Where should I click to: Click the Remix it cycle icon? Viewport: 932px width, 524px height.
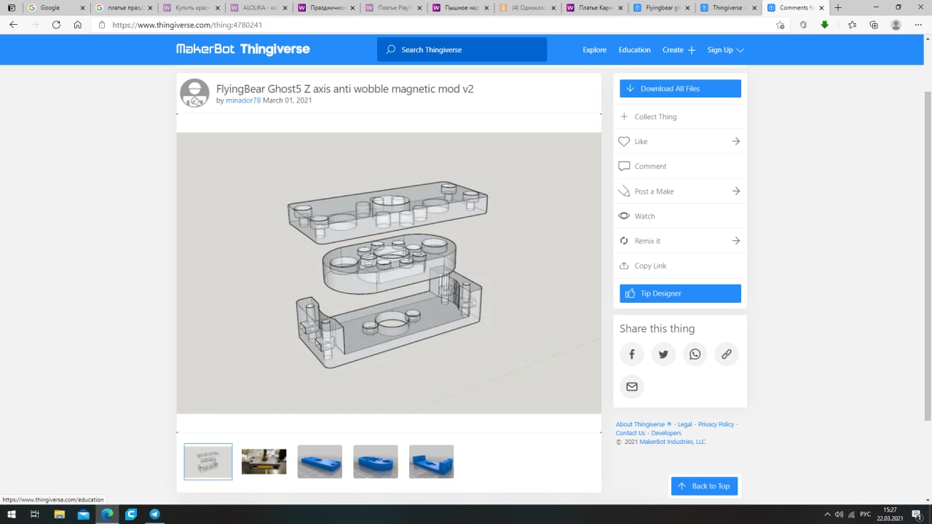click(x=624, y=241)
